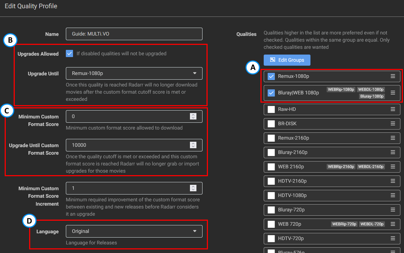Click the profile Name input field
The height and width of the screenshot is (253, 404).
[x=134, y=34]
